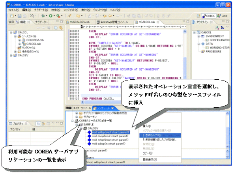Click the Save toolbar icon
The image size is (234, 174).
20,16
